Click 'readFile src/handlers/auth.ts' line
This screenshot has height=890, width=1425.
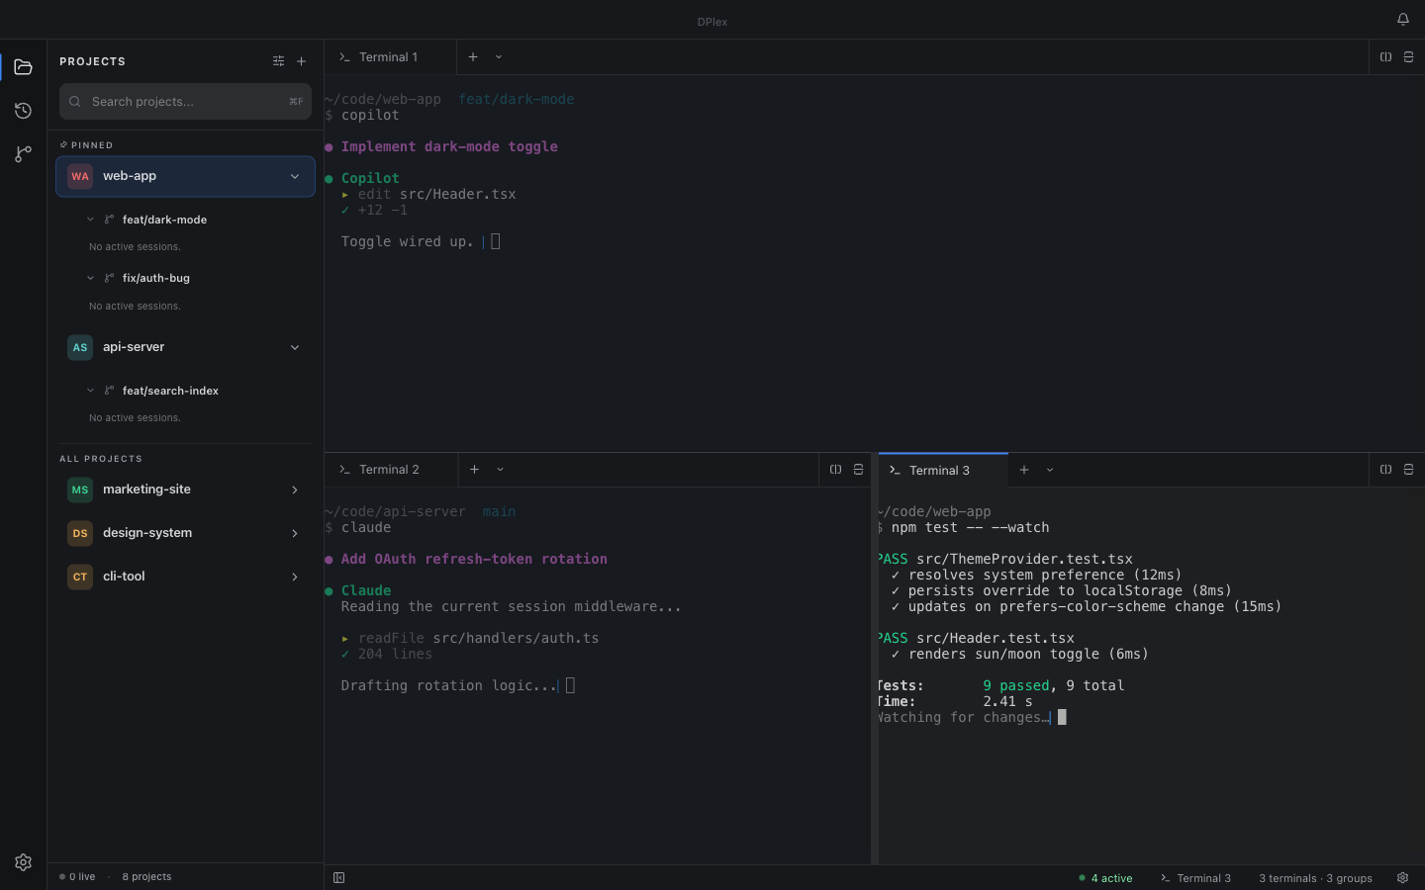470,638
